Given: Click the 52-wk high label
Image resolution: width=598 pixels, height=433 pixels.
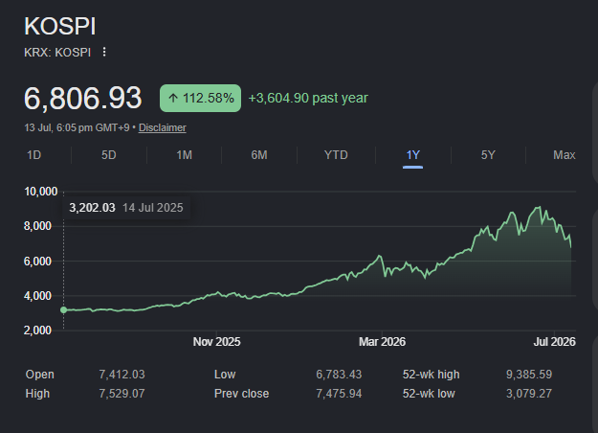Looking at the screenshot, I should tap(431, 375).
